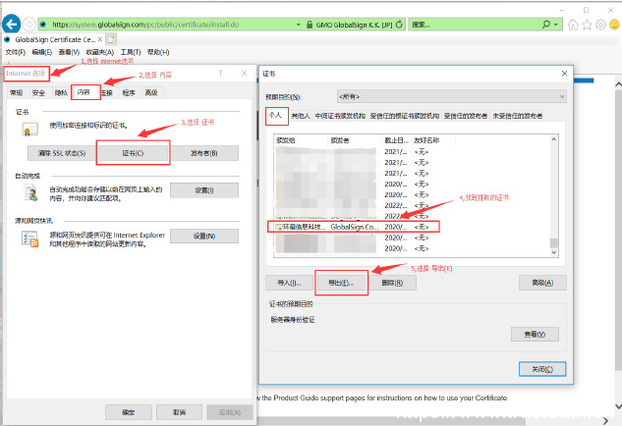Viewport: 622px width, 426px height.
Task: Click the 高级(A) button in certificates dialog
Action: click(x=542, y=283)
